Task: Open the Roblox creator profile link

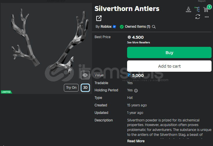Action: 106,27
